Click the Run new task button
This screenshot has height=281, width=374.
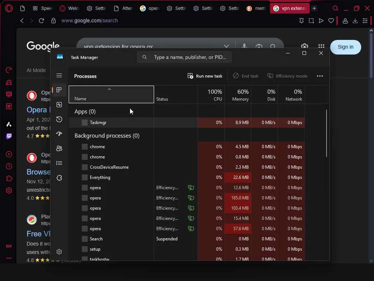[205, 76]
